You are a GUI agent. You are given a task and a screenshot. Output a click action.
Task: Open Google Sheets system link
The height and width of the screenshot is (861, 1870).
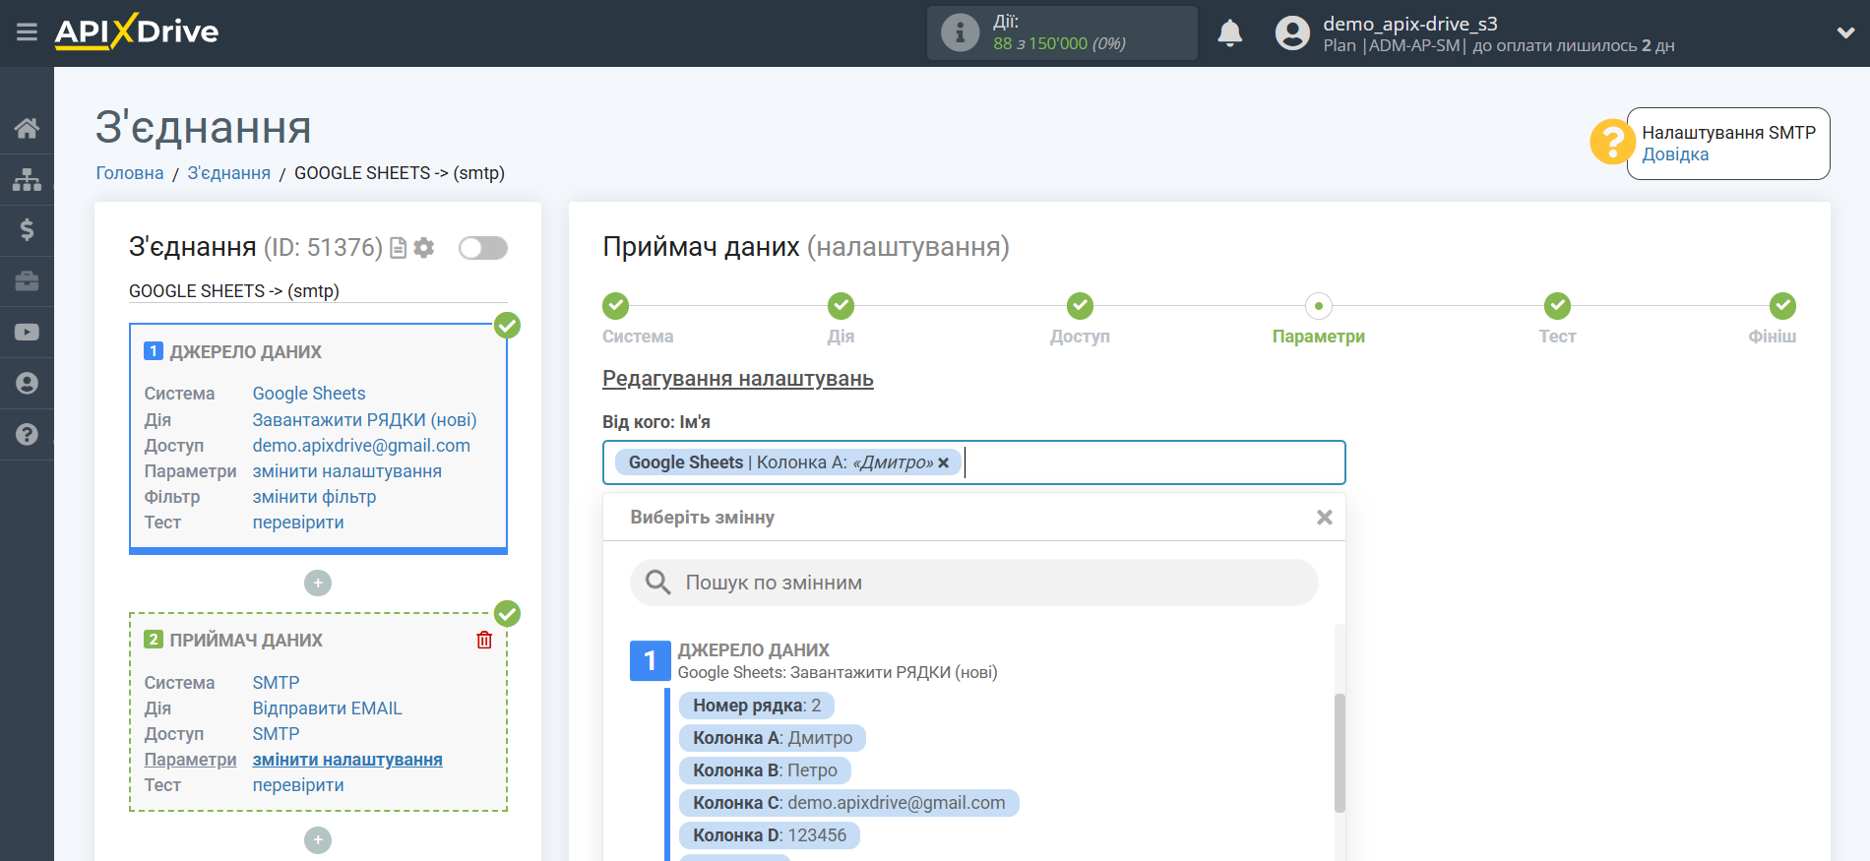click(309, 394)
